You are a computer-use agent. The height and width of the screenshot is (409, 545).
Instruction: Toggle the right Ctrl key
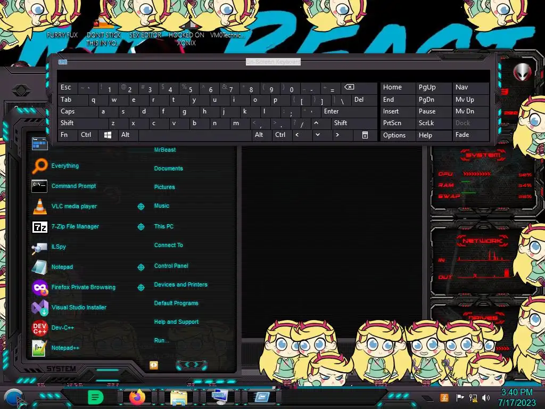282,135
